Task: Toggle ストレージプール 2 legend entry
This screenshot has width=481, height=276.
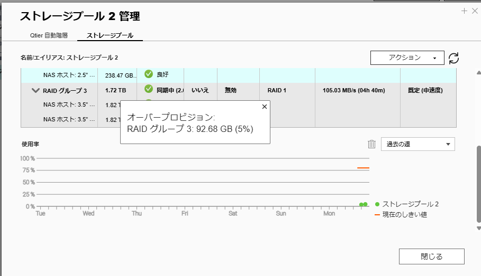Action: pos(406,204)
